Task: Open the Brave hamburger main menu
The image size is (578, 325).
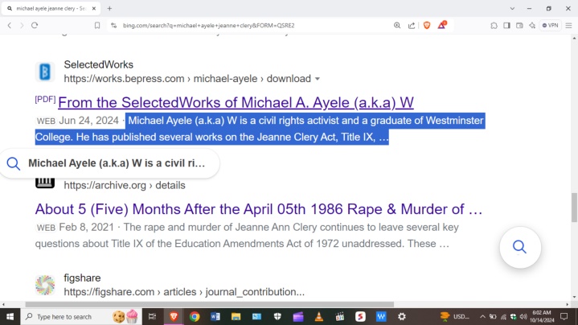Action: click(x=569, y=26)
